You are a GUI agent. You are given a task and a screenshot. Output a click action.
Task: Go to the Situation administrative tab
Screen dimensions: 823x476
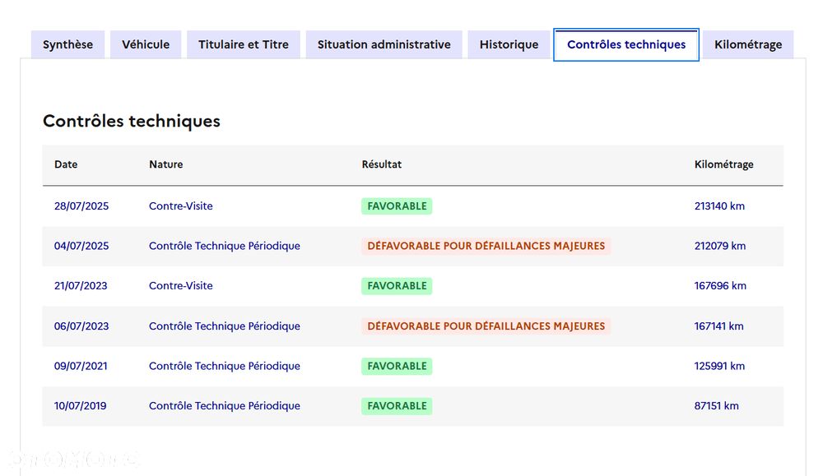[384, 44]
